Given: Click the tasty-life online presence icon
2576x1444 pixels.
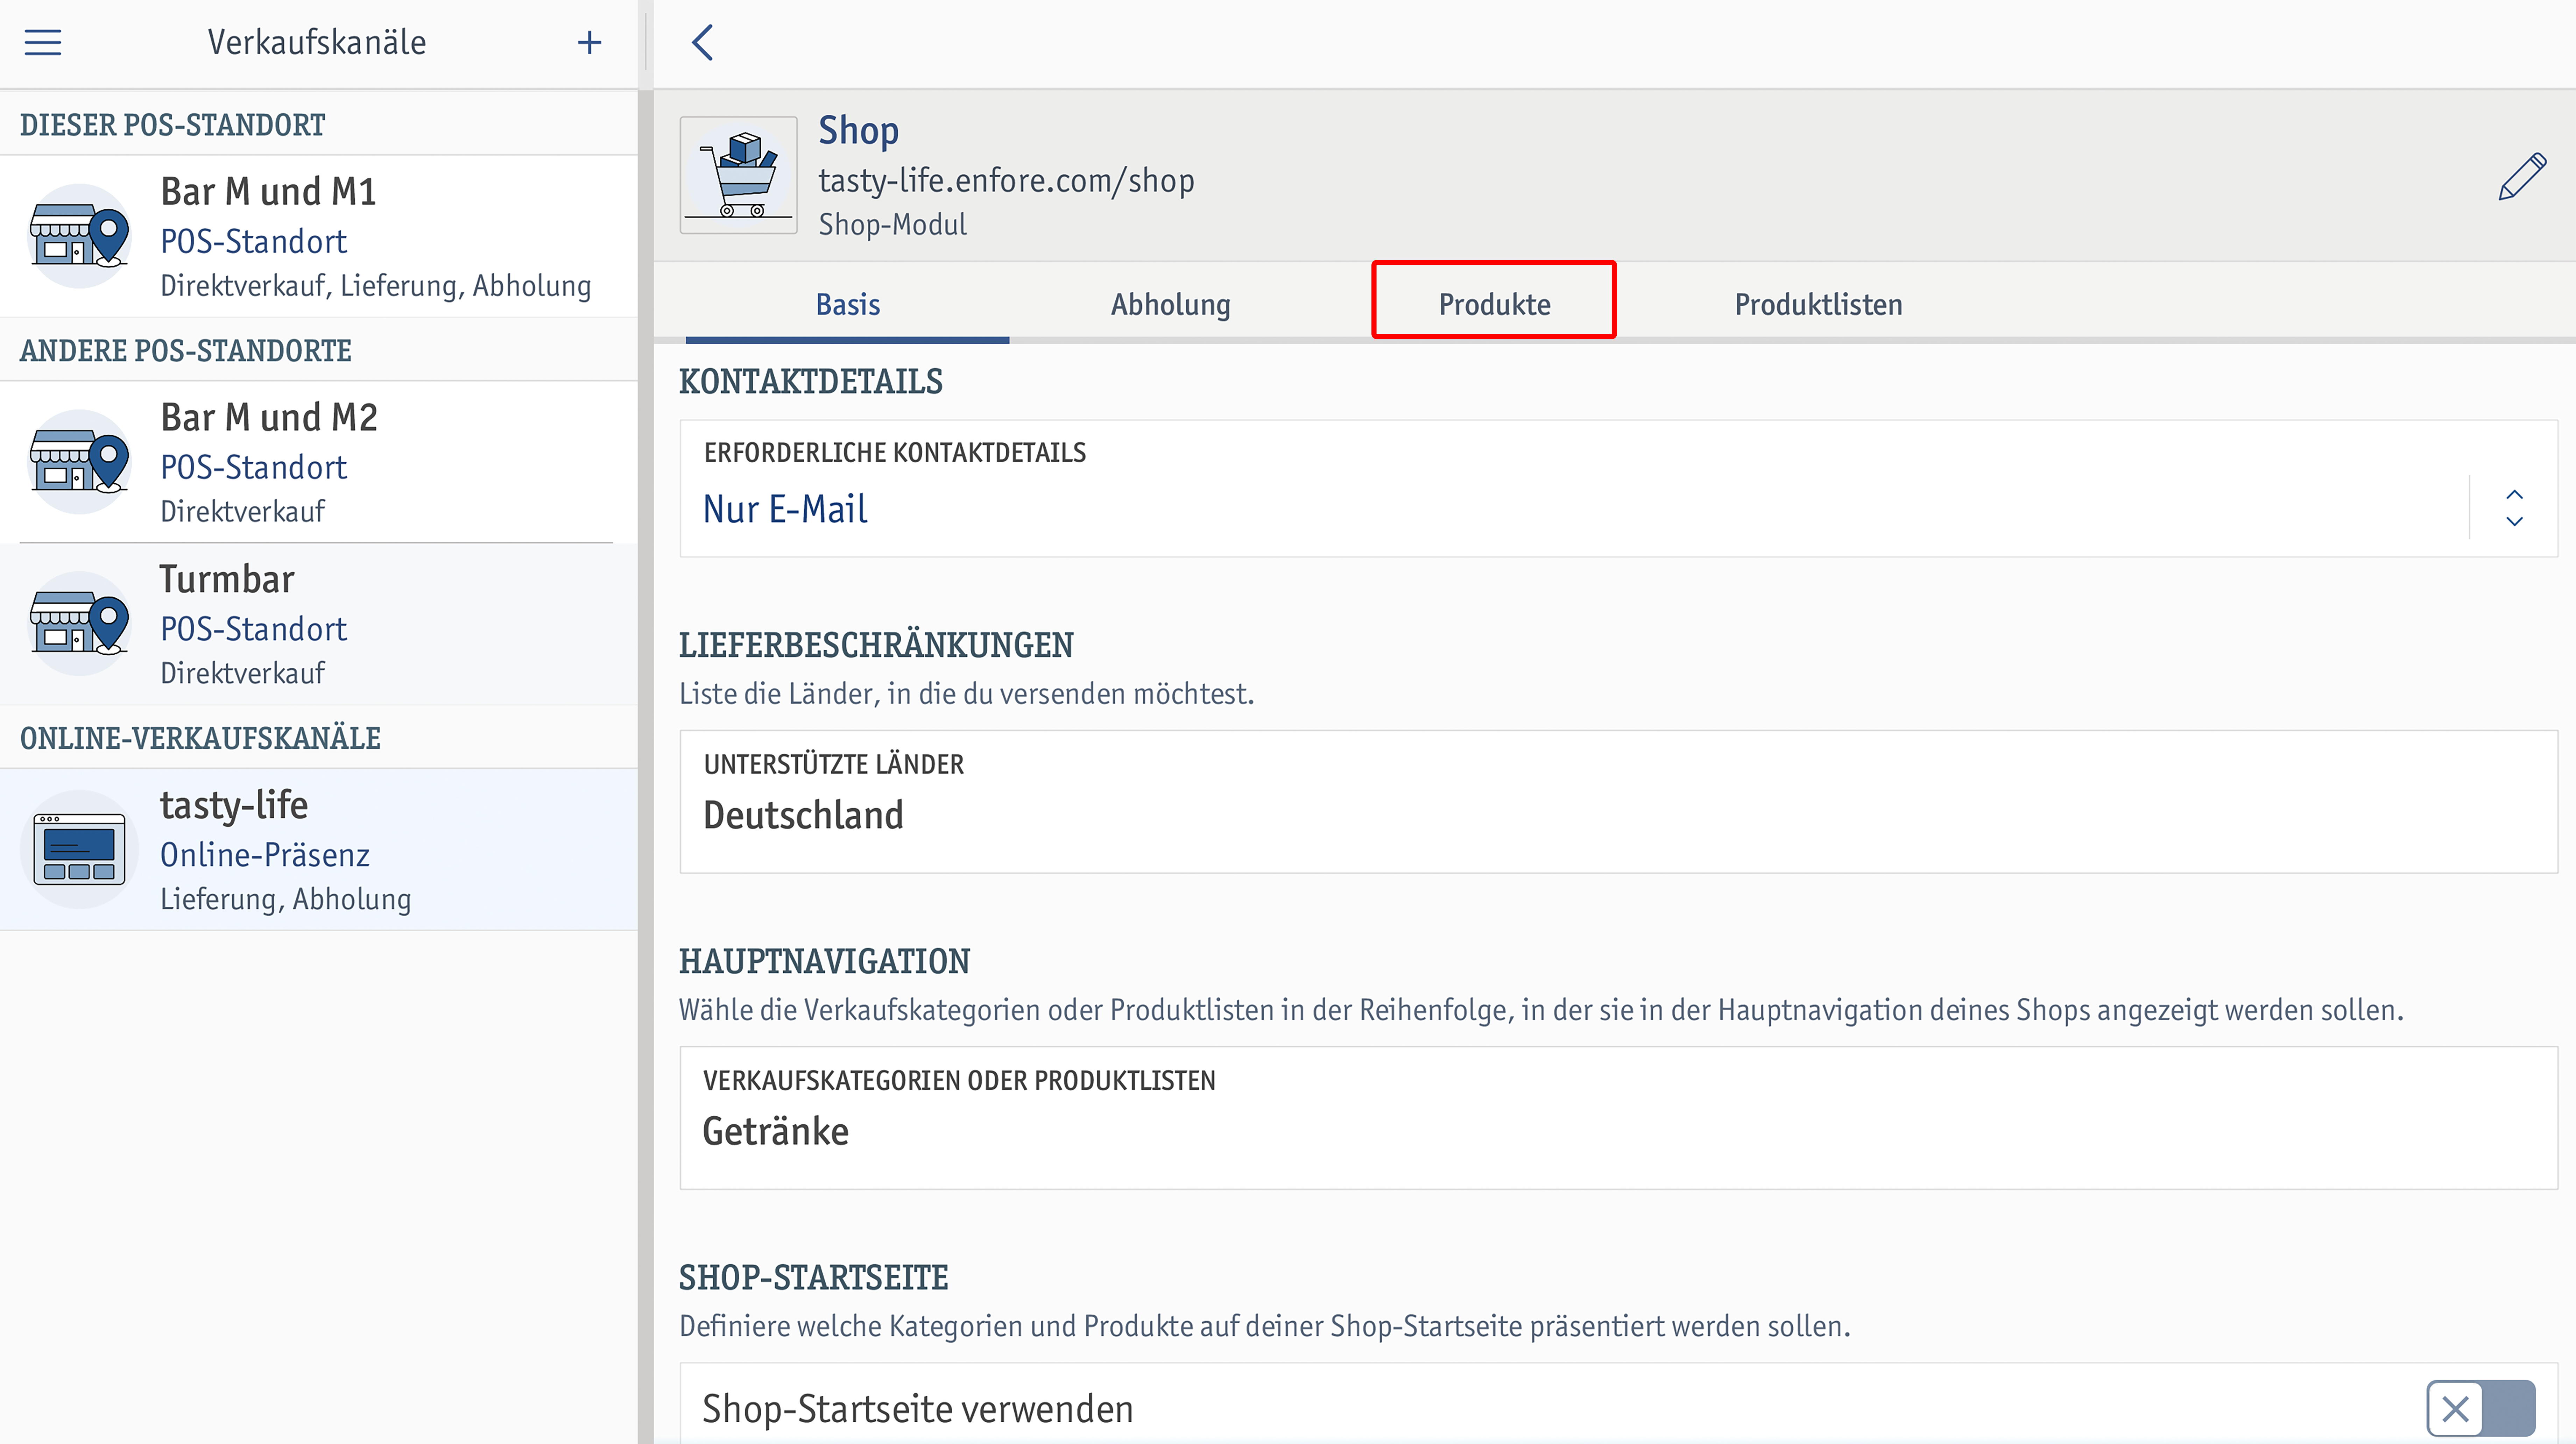Looking at the screenshot, I should [x=79, y=849].
